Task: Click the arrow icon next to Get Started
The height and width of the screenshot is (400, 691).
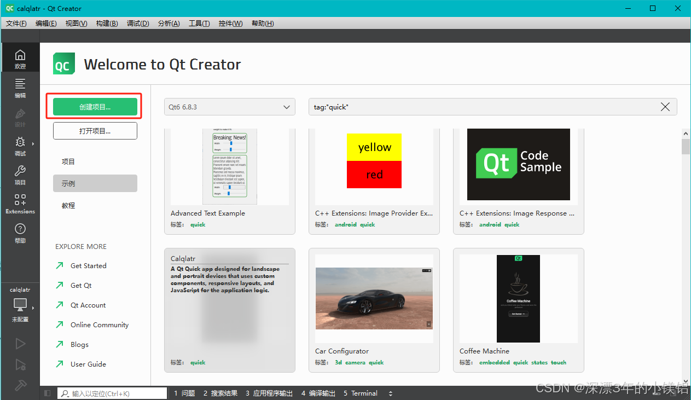Action: pyautogui.click(x=60, y=265)
